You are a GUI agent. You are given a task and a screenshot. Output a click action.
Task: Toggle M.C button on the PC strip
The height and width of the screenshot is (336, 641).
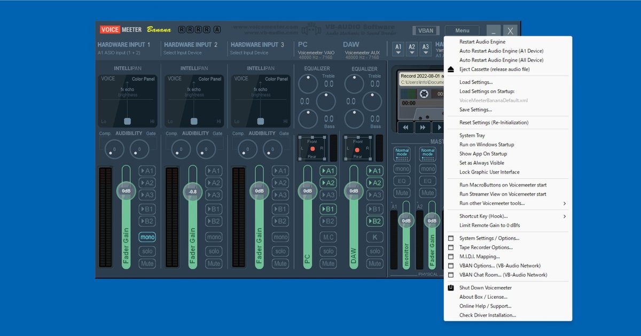[328, 237]
